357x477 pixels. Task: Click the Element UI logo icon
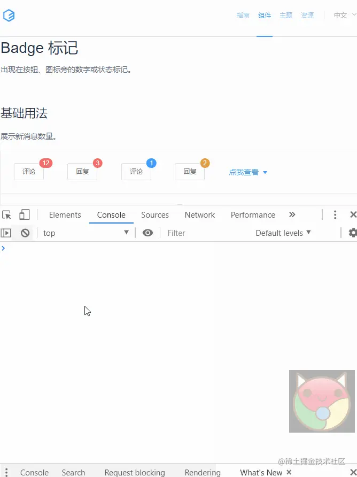click(9, 15)
